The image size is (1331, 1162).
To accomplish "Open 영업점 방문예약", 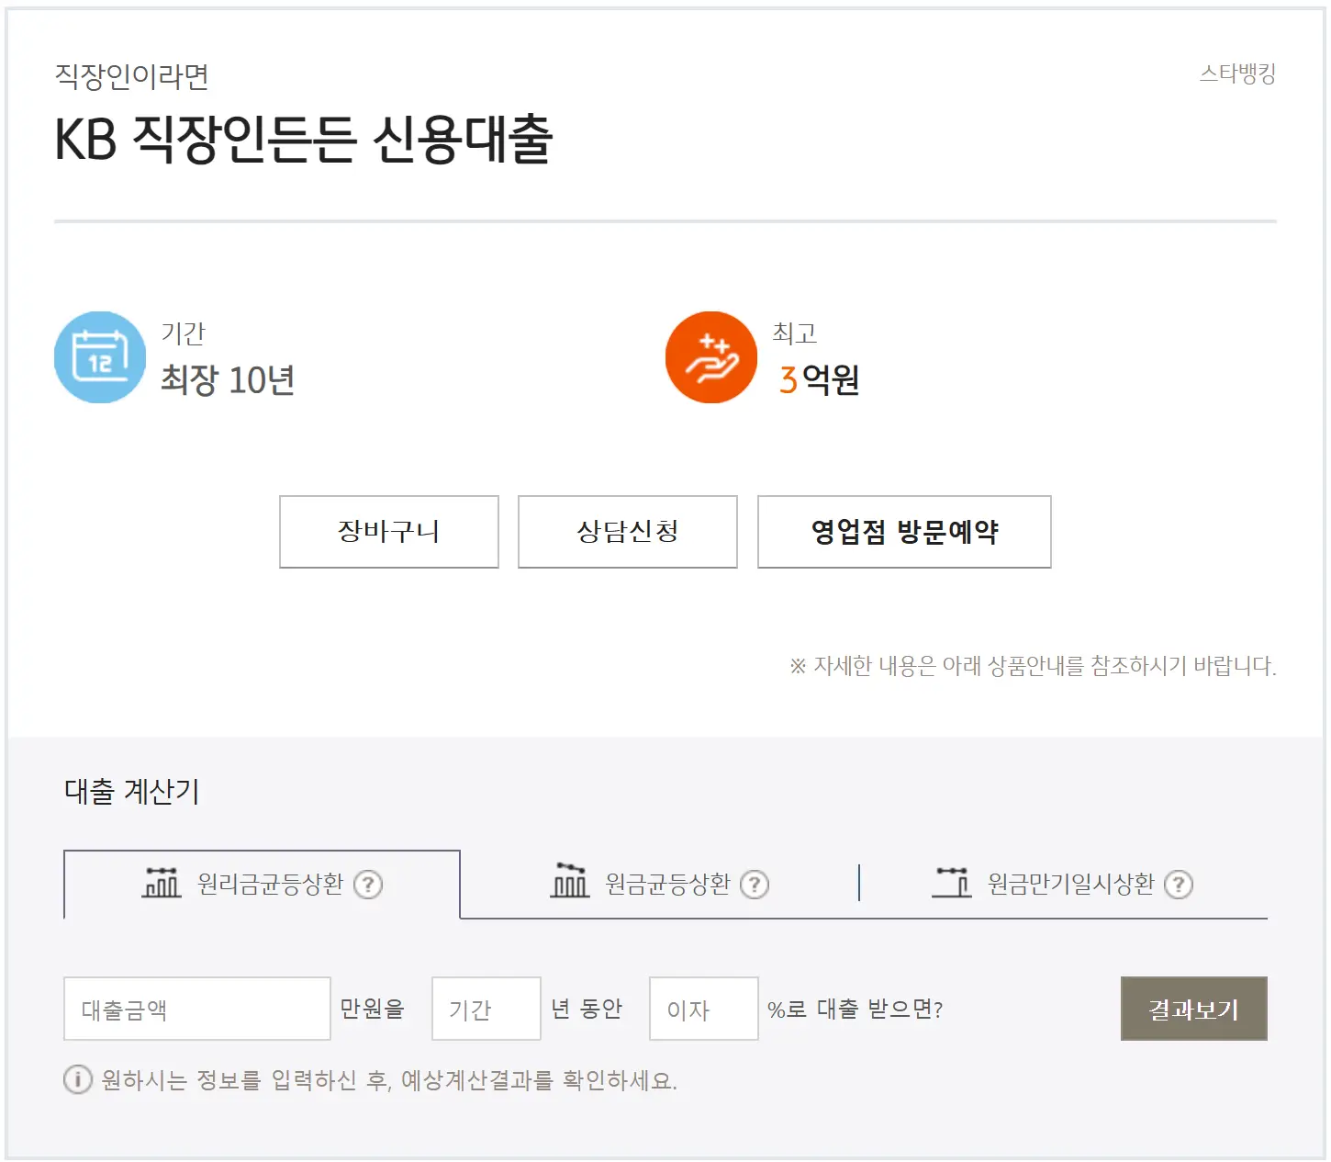I will pyautogui.click(x=904, y=532).
